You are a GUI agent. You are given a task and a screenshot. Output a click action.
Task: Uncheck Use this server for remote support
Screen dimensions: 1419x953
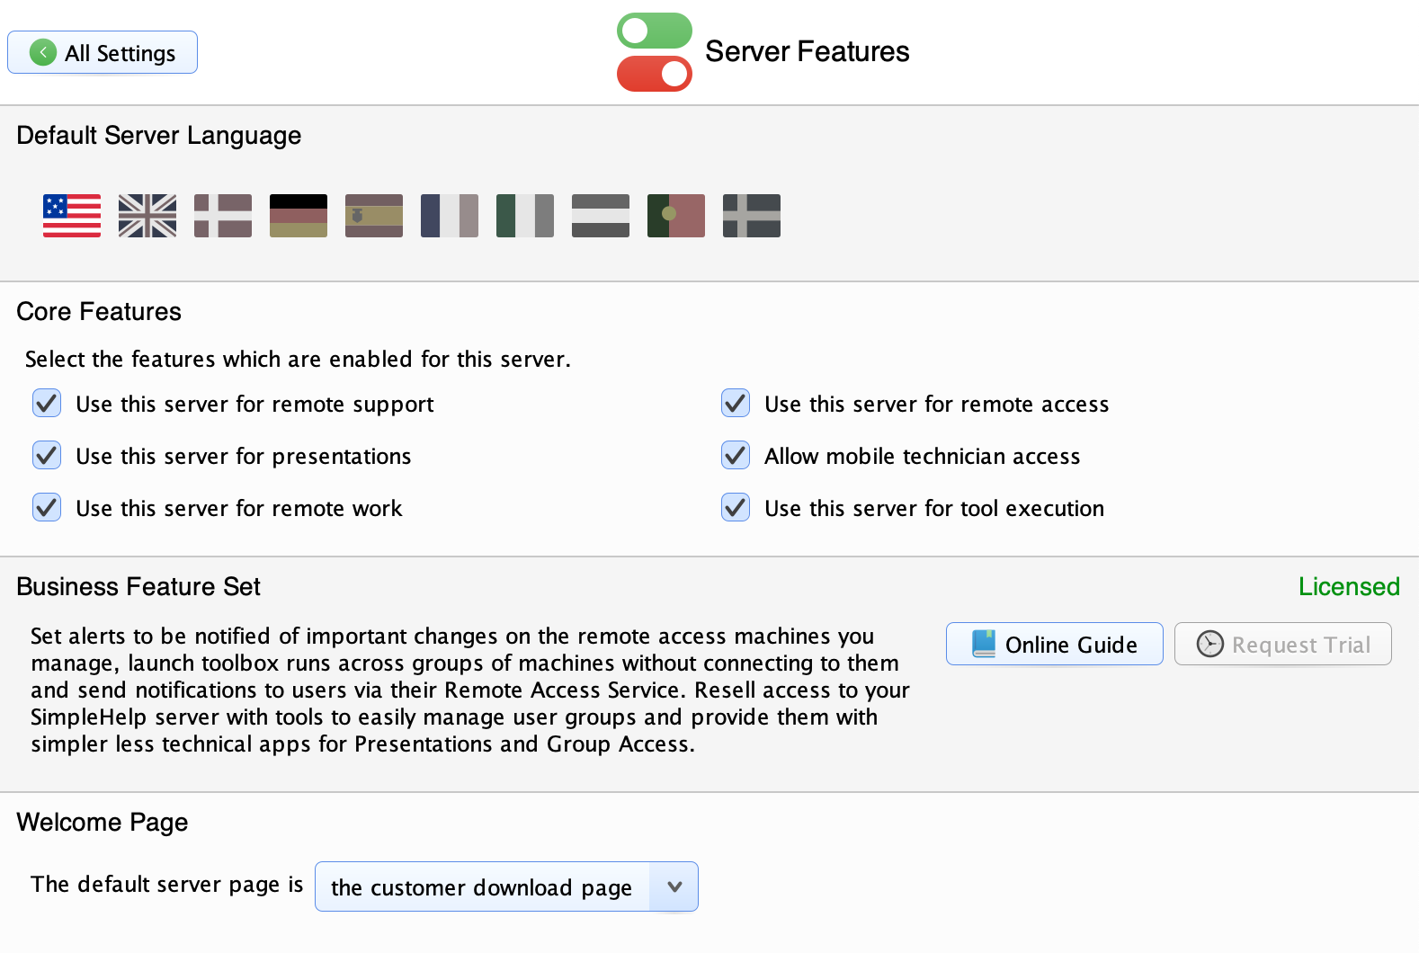[x=47, y=403]
